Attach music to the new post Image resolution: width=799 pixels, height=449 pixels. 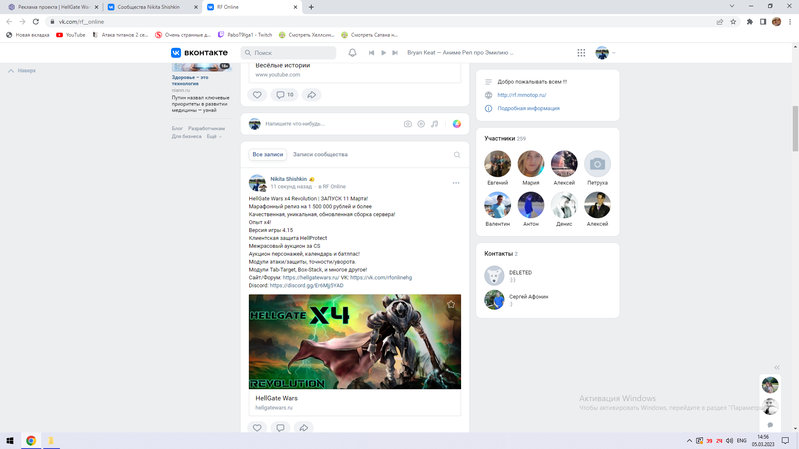(434, 124)
